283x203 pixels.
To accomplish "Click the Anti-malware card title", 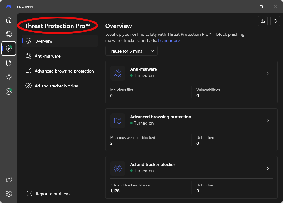I will pos(143,69).
